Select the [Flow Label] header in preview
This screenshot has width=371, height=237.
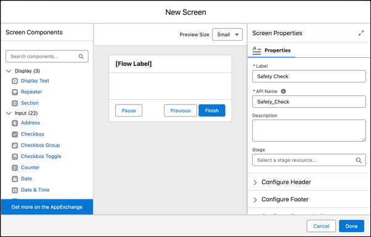tap(134, 64)
